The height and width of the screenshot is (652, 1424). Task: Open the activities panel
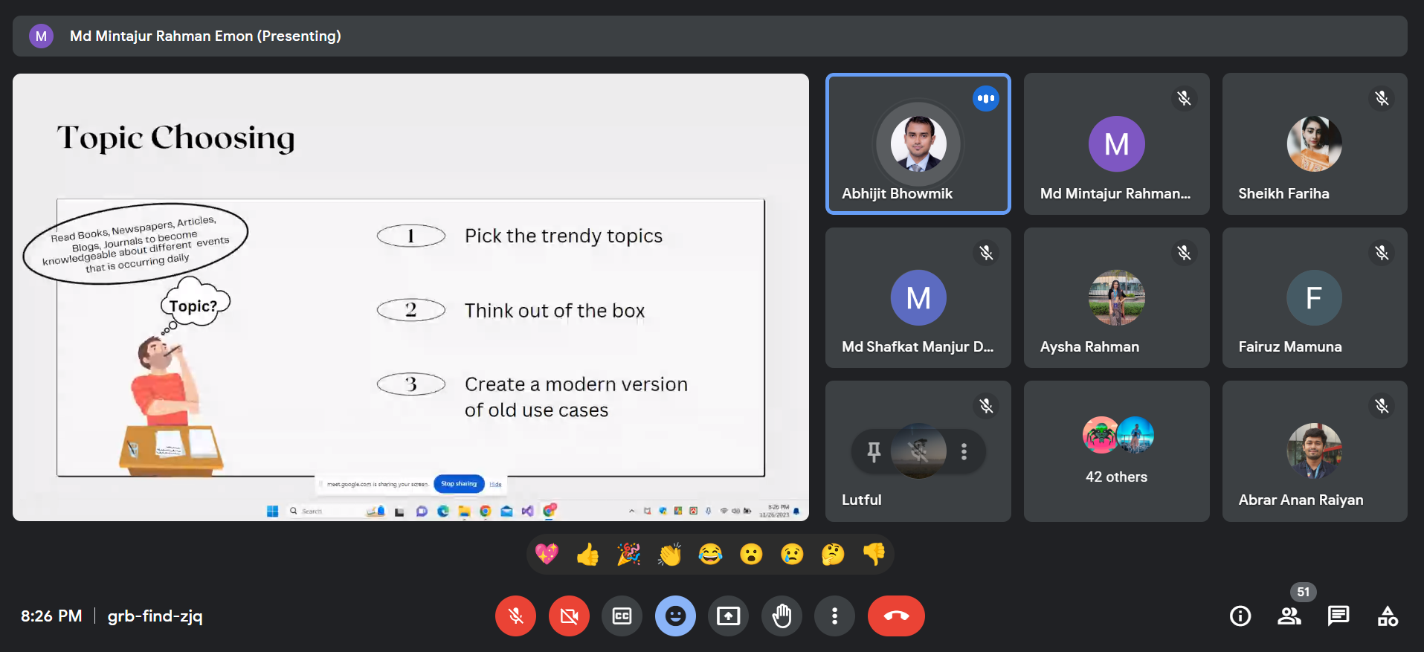1387,616
